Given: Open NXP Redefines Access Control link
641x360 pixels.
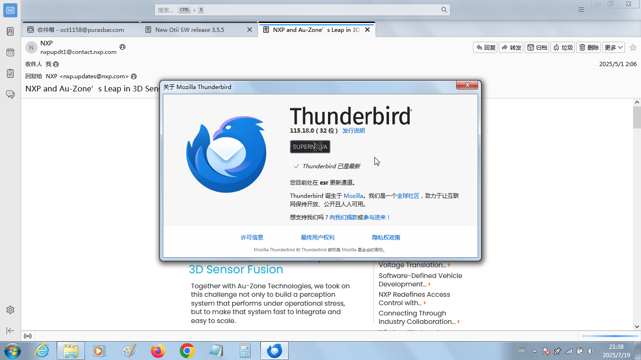Looking at the screenshot, I should (414, 299).
